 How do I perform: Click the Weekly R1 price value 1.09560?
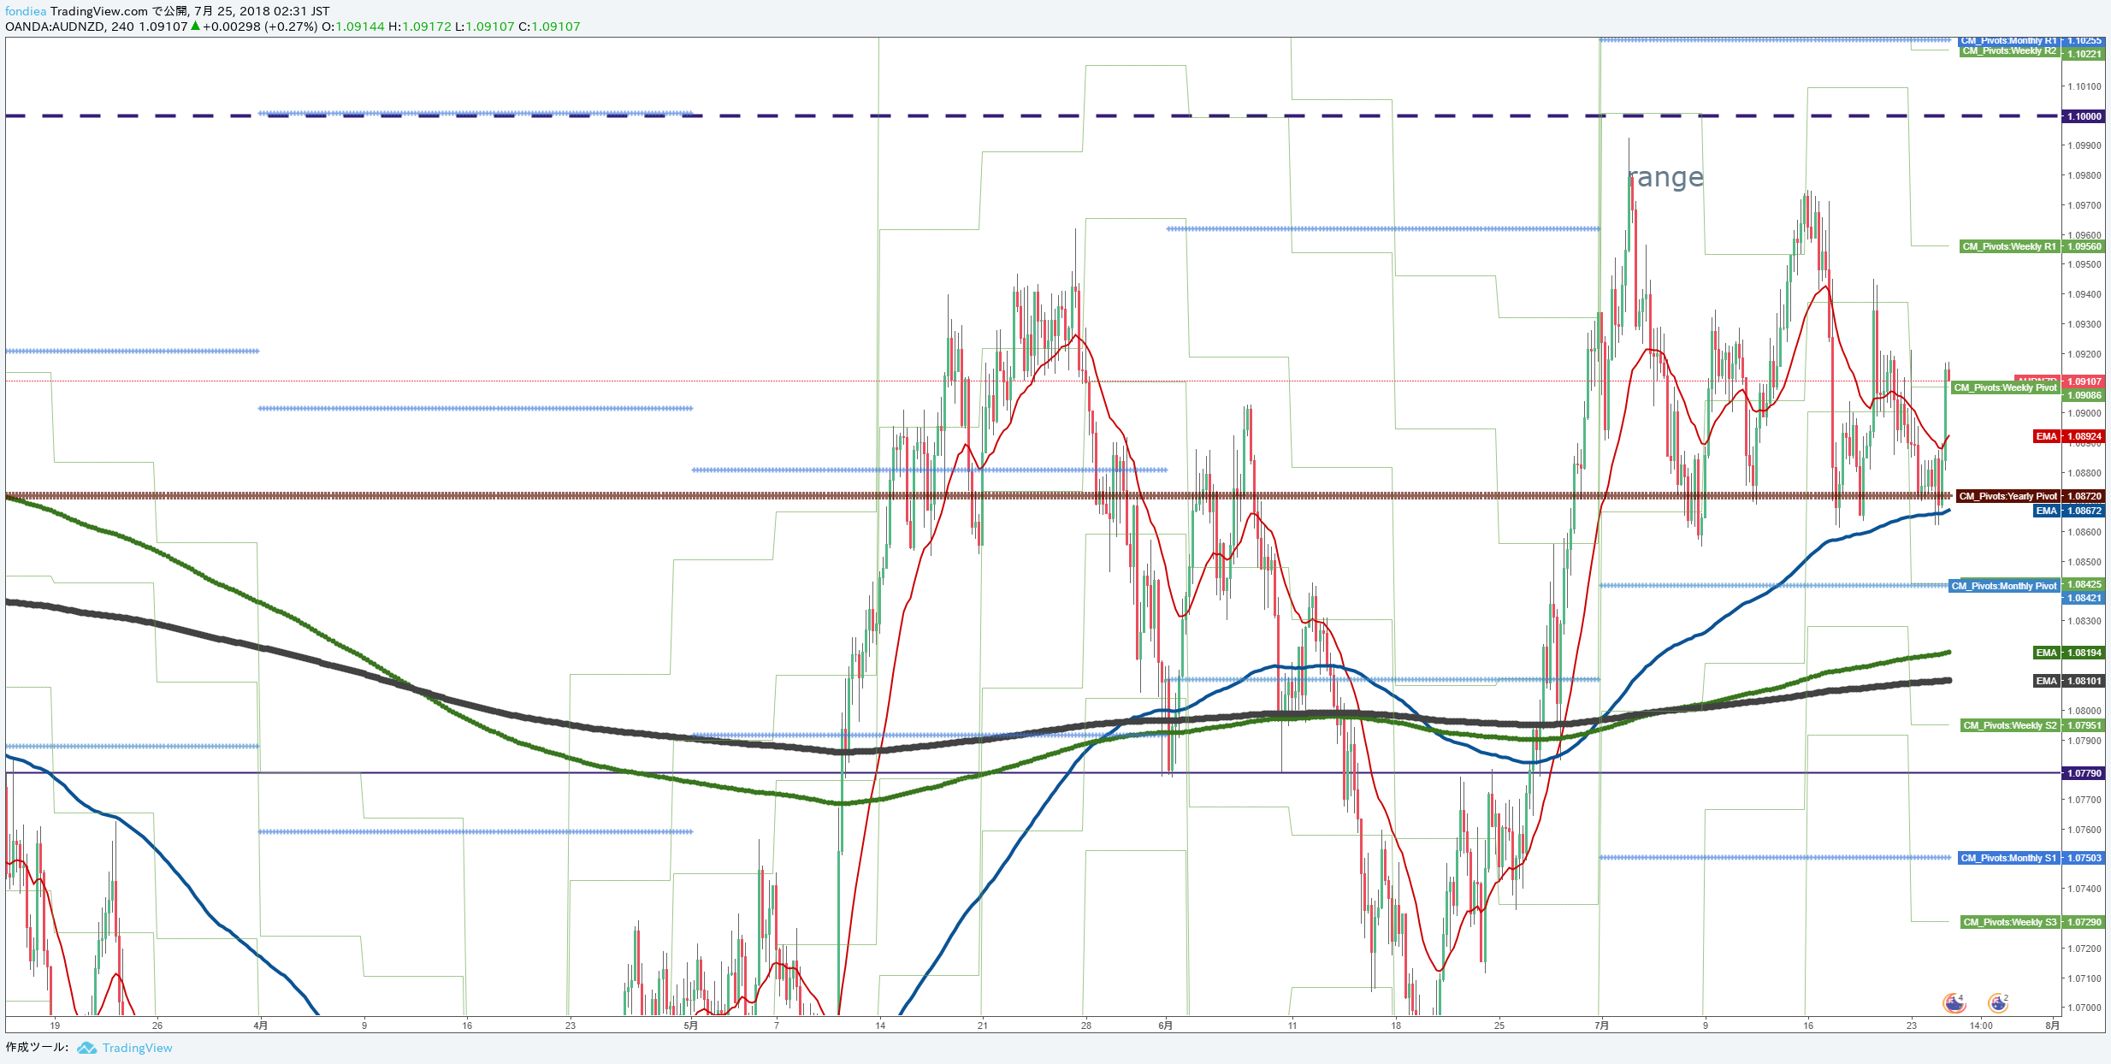(x=2084, y=246)
